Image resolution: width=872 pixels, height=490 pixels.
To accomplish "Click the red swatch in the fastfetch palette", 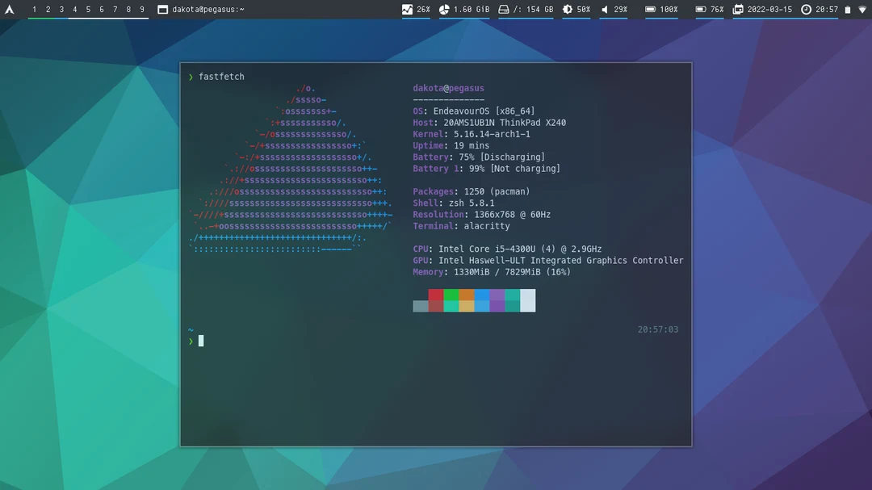I will [x=436, y=296].
